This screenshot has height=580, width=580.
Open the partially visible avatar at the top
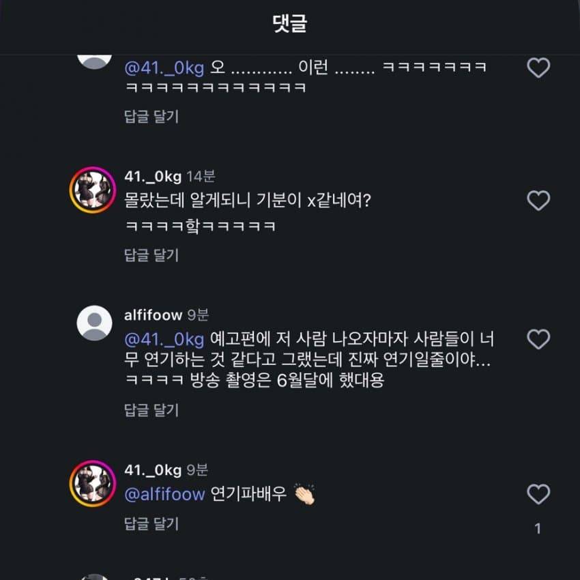pyautogui.click(x=94, y=59)
